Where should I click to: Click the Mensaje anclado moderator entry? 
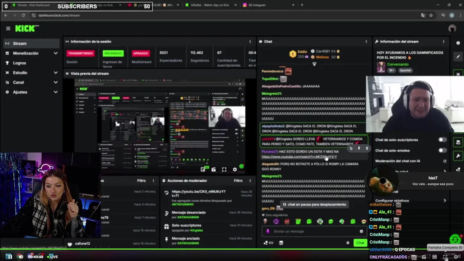[208, 241]
